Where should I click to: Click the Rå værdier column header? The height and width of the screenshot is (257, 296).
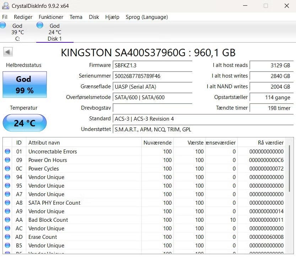[x=262, y=143]
